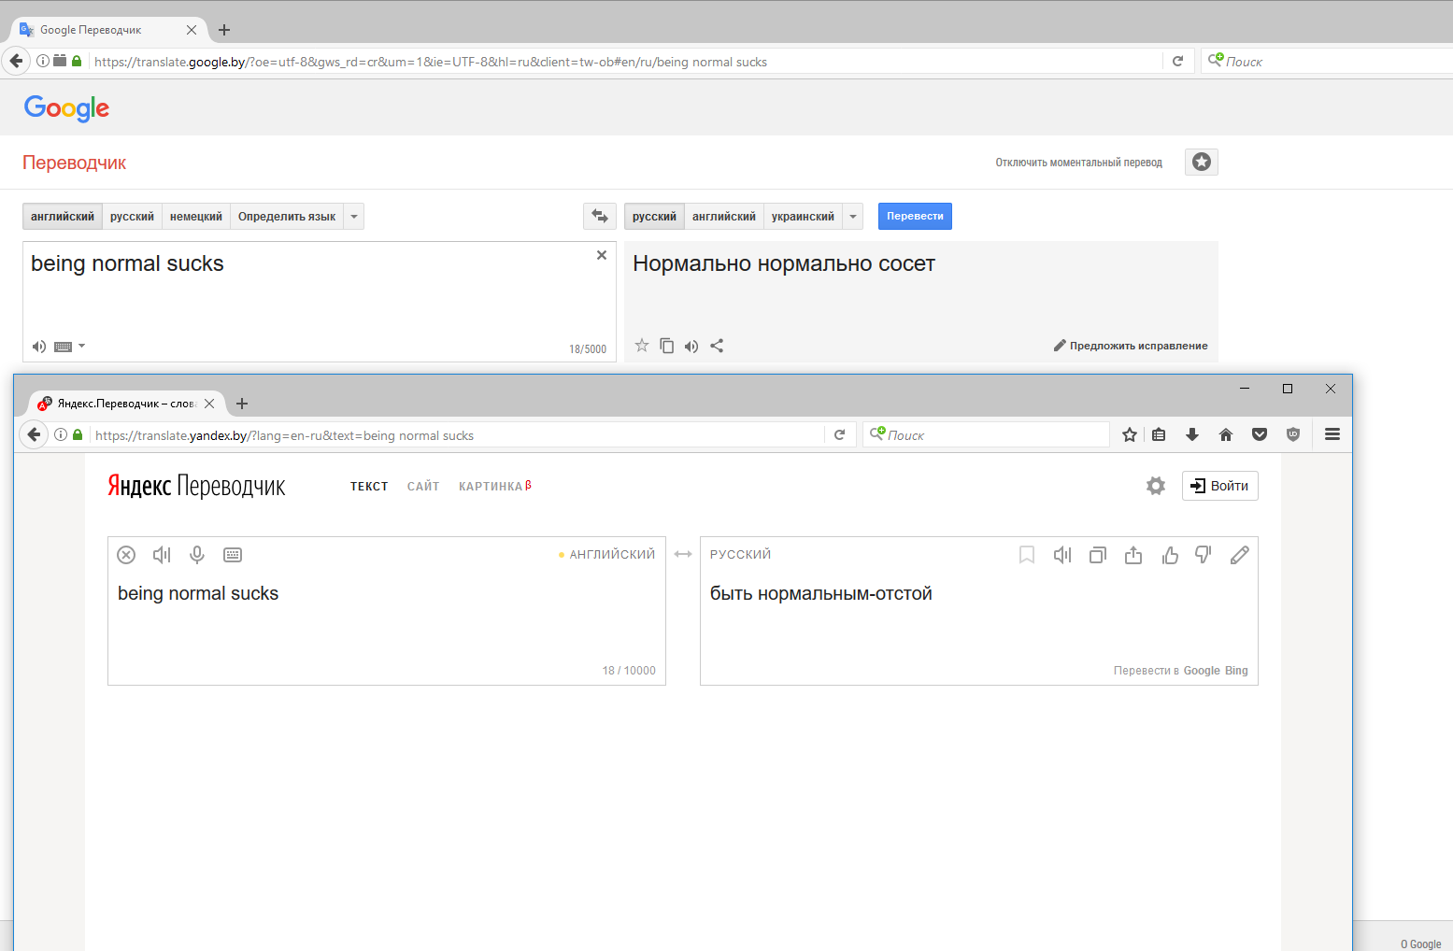Select украинский as Google target language
This screenshot has width=1453, height=951.
coord(803,216)
